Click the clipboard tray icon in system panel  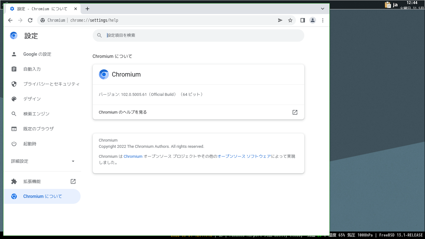(x=388, y=5)
